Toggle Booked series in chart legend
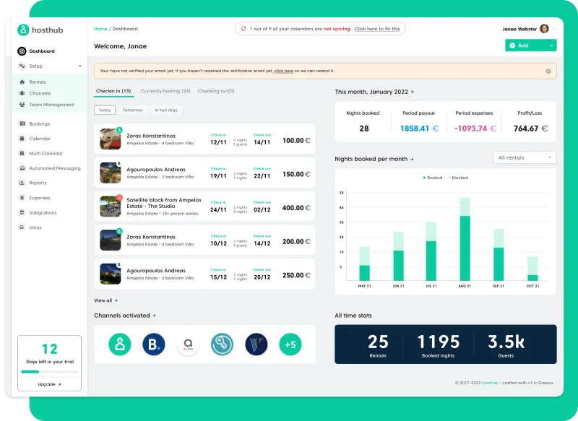This screenshot has width=578, height=421. coord(433,178)
